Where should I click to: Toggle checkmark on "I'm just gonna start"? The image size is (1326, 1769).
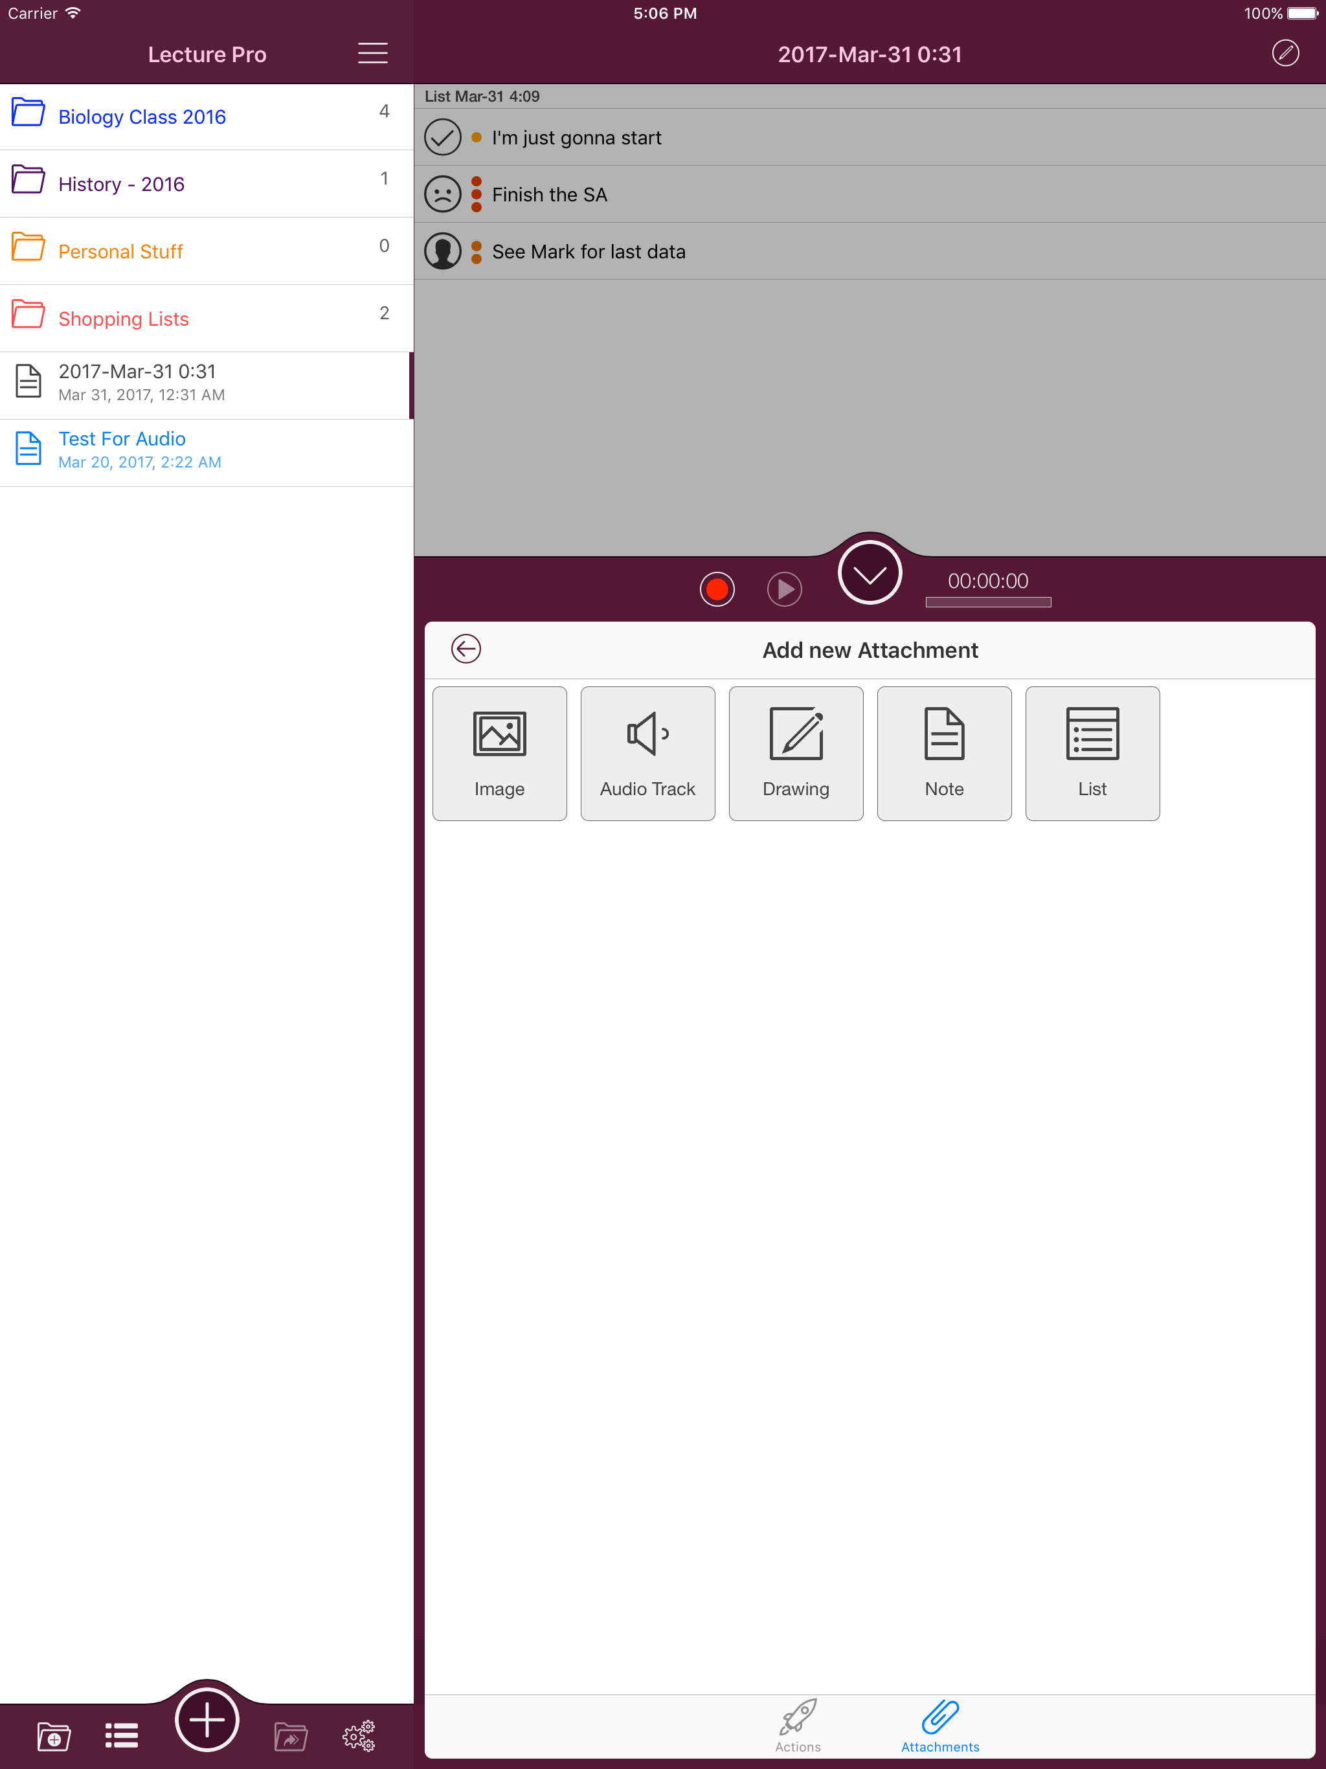point(442,137)
